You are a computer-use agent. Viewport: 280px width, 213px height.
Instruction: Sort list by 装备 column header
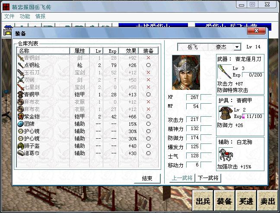[148, 51]
